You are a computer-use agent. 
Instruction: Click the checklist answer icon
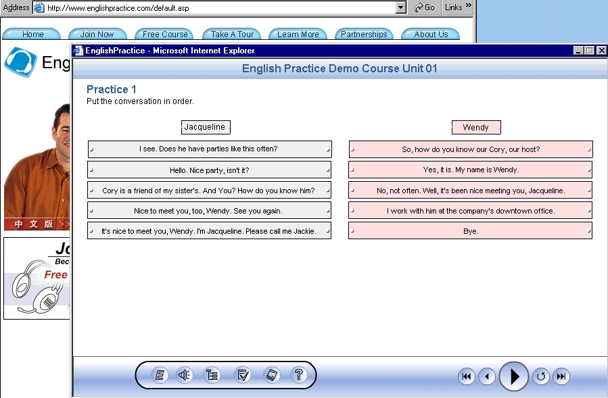click(x=243, y=375)
